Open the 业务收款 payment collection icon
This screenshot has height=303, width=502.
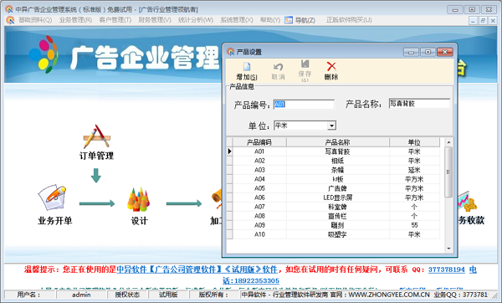pos(468,202)
